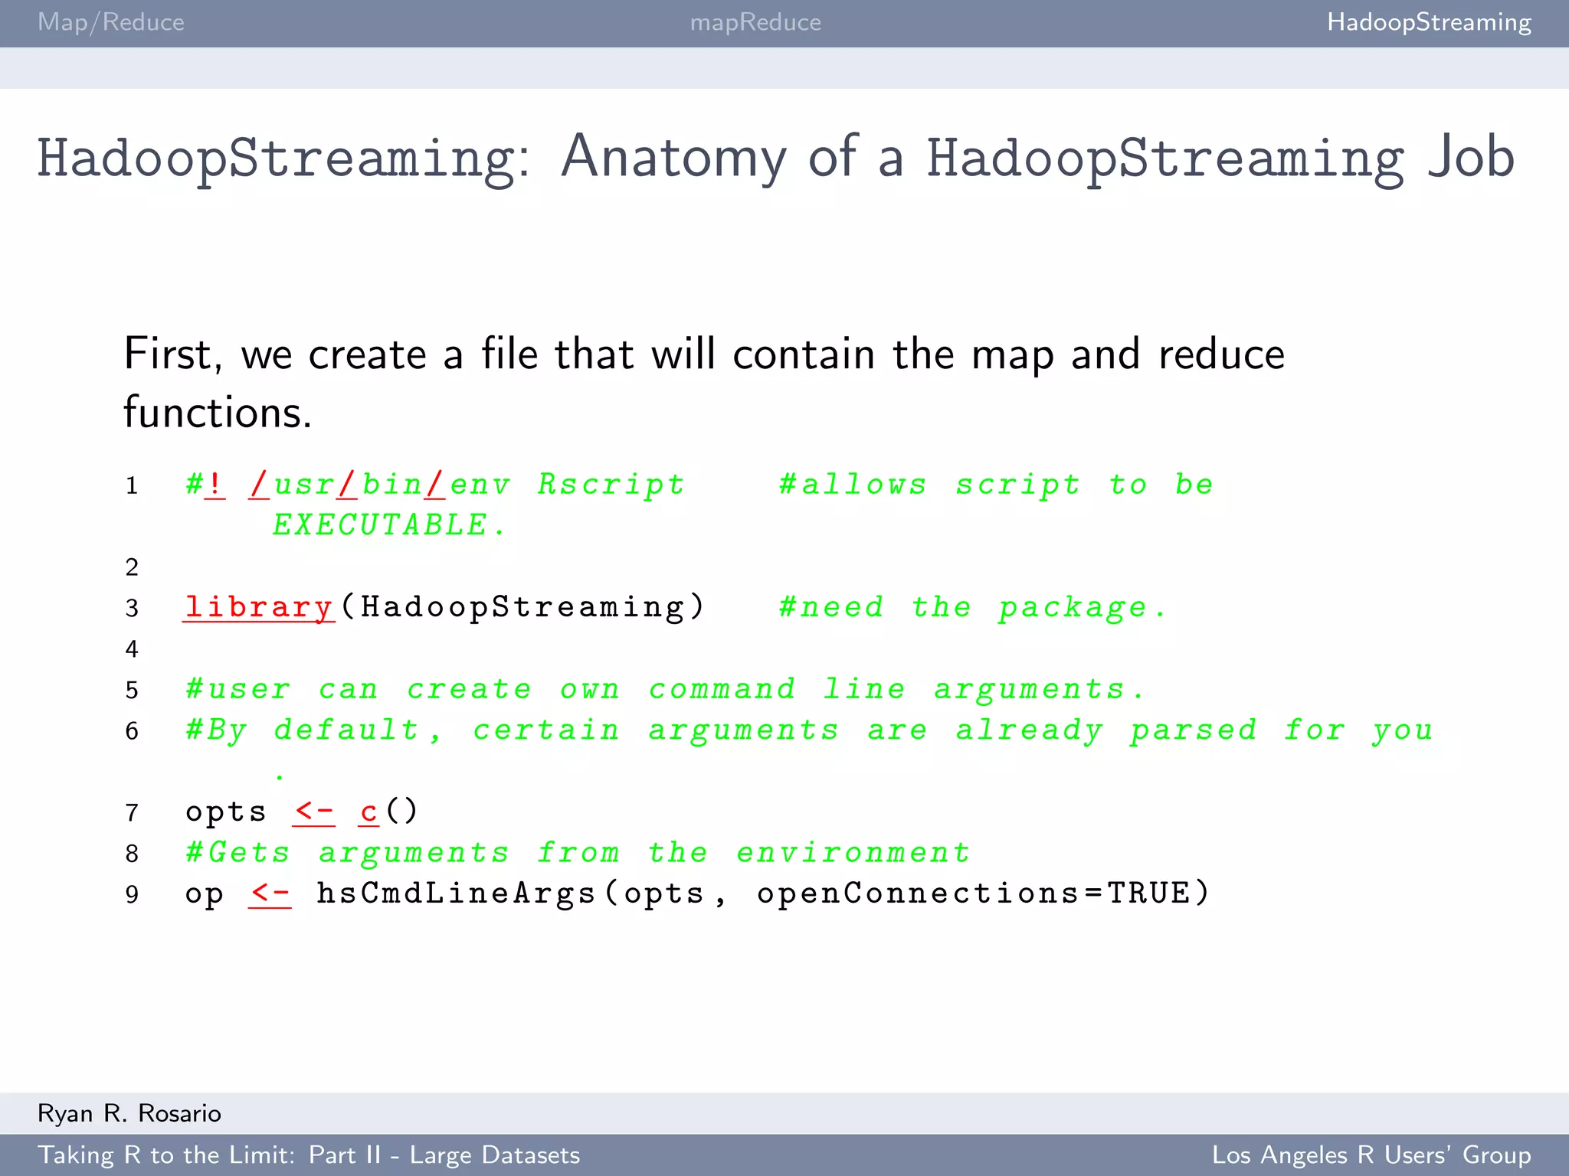The width and height of the screenshot is (1569, 1176).
Task: Open the Map/Reduce section link
Action: click(x=111, y=22)
